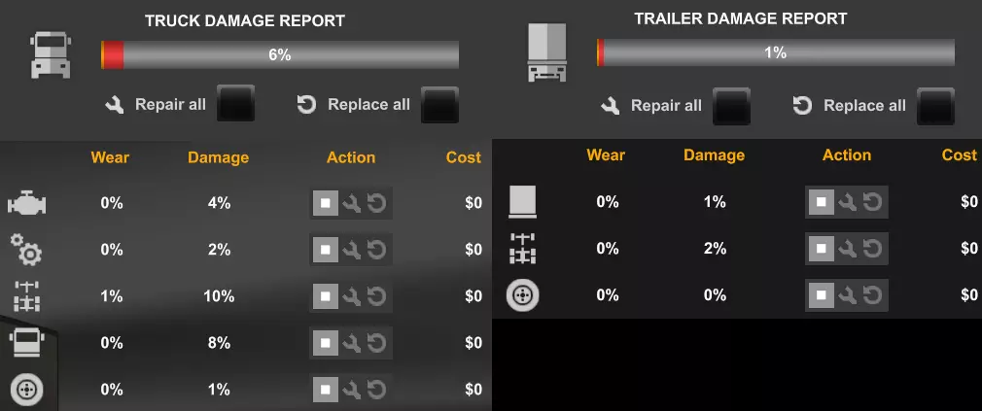The width and height of the screenshot is (982, 411).
Task: Enable the trailer Repair all checkbox
Action: 731,106
